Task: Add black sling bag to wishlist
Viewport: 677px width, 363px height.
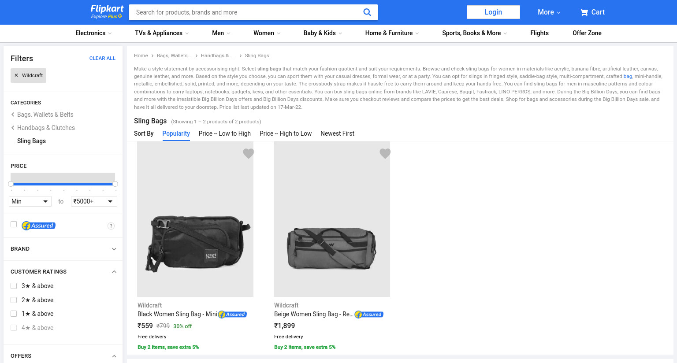Action: [x=249, y=153]
